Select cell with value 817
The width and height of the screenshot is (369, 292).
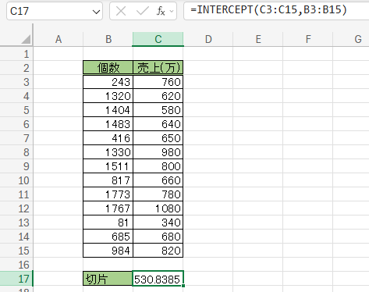point(108,180)
